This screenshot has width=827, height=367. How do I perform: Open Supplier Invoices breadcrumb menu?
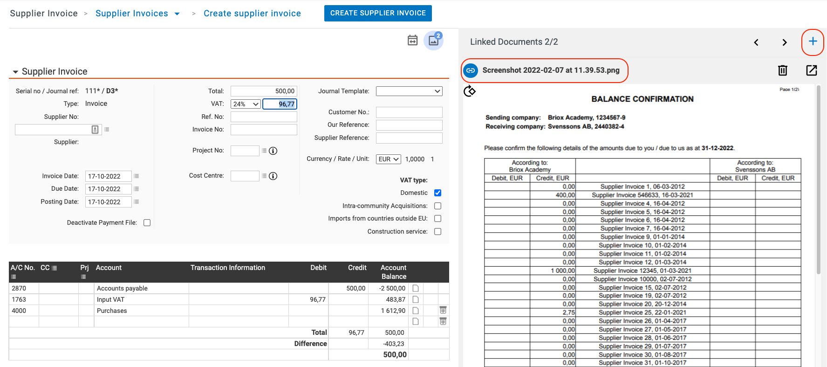(177, 14)
